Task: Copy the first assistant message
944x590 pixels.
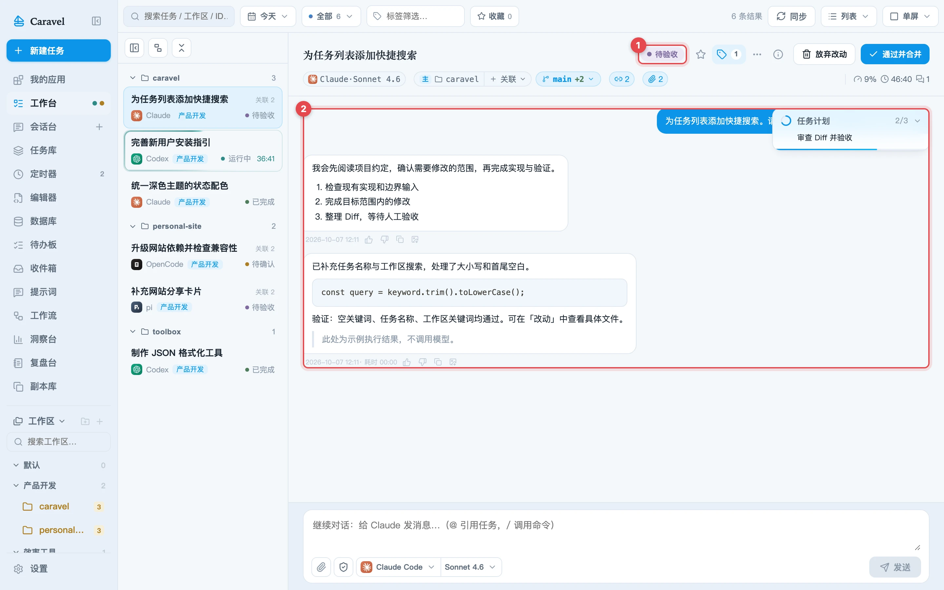Action: coord(400,240)
